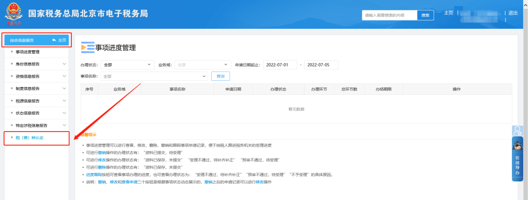Image resolution: width=528 pixels, height=200 pixels.
Task: Click the 退出 logout link
Action: point(513,13)
